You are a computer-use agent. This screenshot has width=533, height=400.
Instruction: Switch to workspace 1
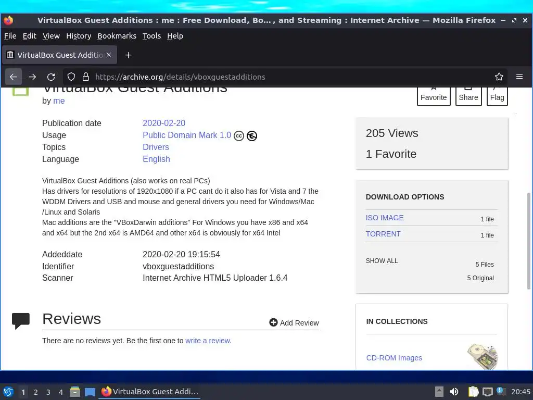click(23, 392)
